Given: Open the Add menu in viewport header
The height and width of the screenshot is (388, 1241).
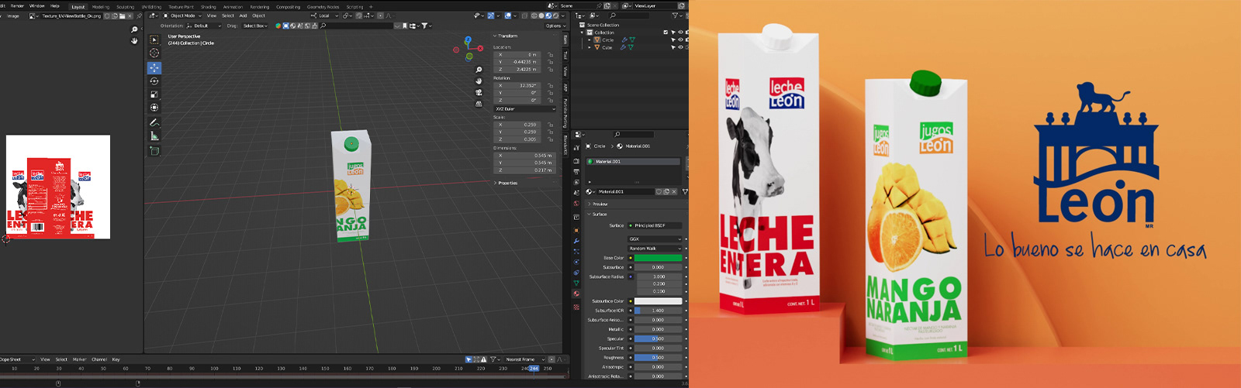Looking at the screenshot, I should click(x=243, y=15).
